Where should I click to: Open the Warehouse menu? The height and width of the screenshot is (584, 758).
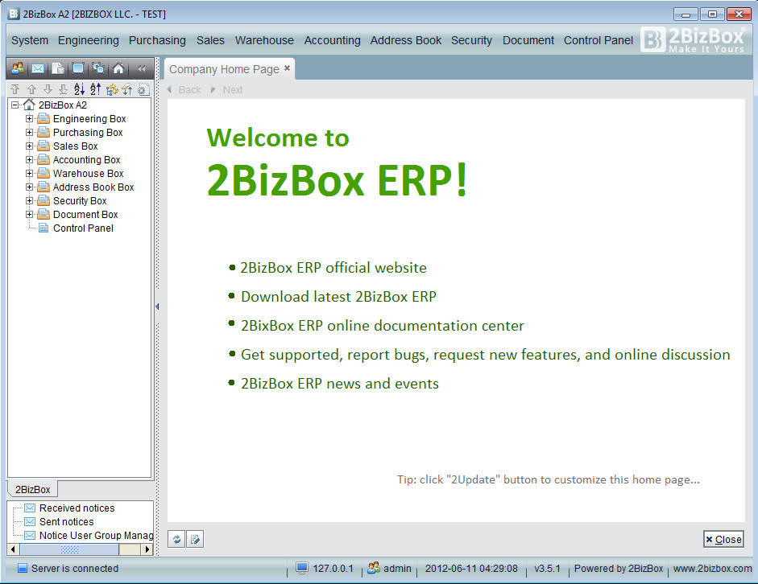[264, 40]
